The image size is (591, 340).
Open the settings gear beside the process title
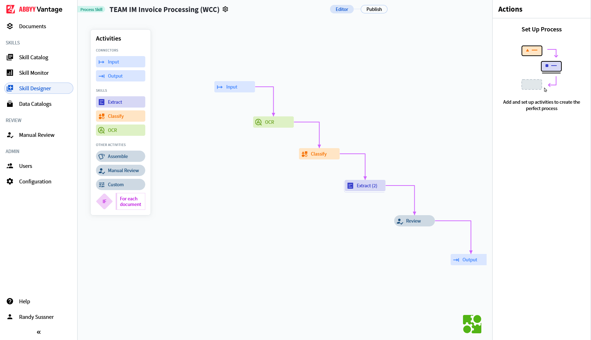click(x=225, y=9)
